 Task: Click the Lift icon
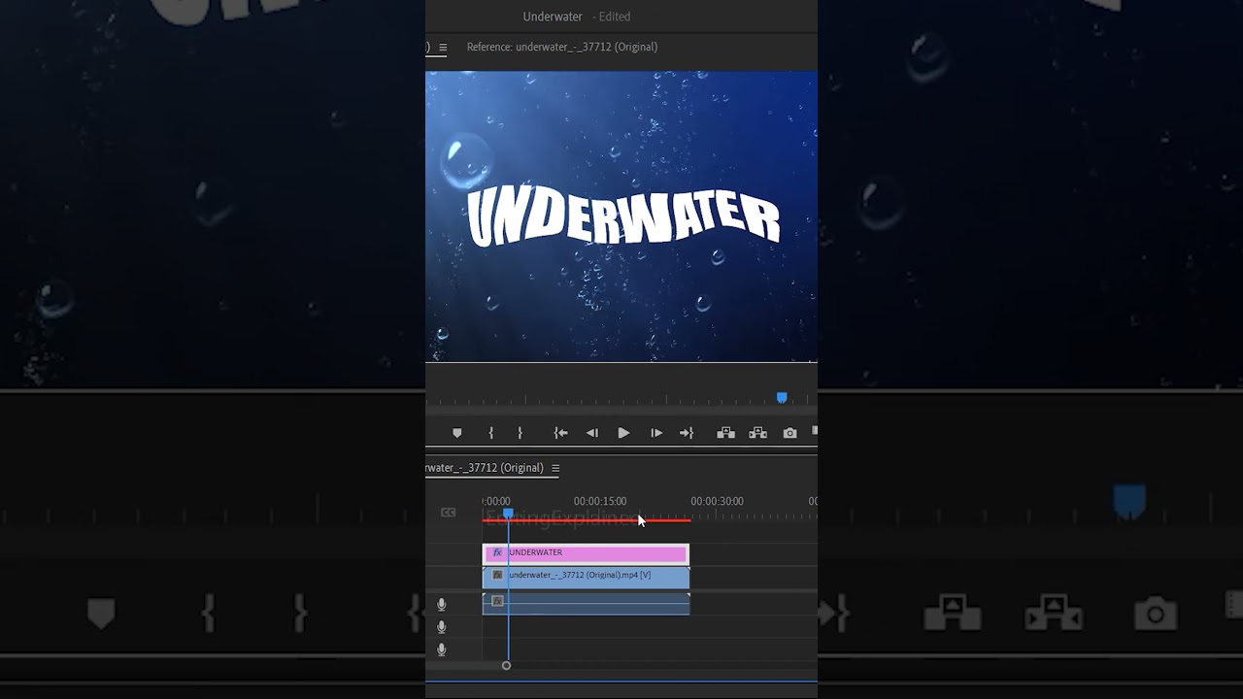[x=725, y=433]
